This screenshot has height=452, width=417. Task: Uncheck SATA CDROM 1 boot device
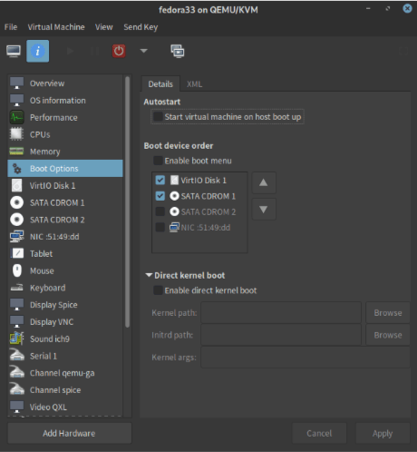coord(160,196)
